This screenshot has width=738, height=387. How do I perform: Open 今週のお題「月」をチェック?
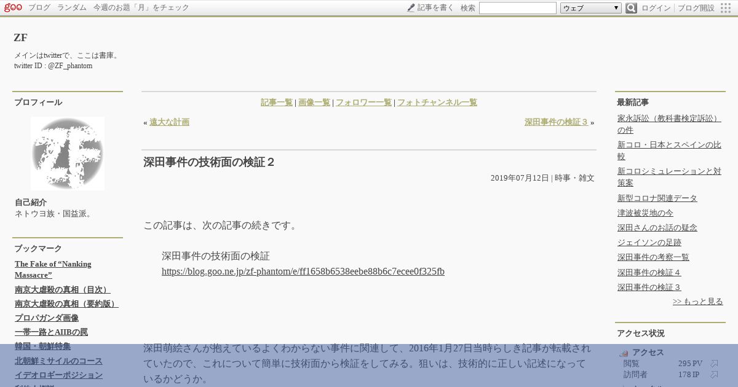coord(141,7)
